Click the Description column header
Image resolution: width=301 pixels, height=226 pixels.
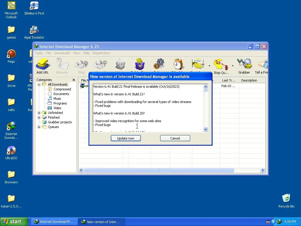(252, 80)
